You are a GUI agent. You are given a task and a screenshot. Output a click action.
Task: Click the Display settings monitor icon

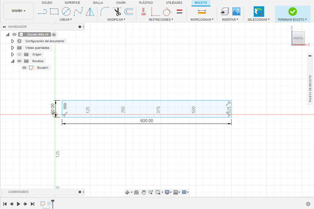167,192
